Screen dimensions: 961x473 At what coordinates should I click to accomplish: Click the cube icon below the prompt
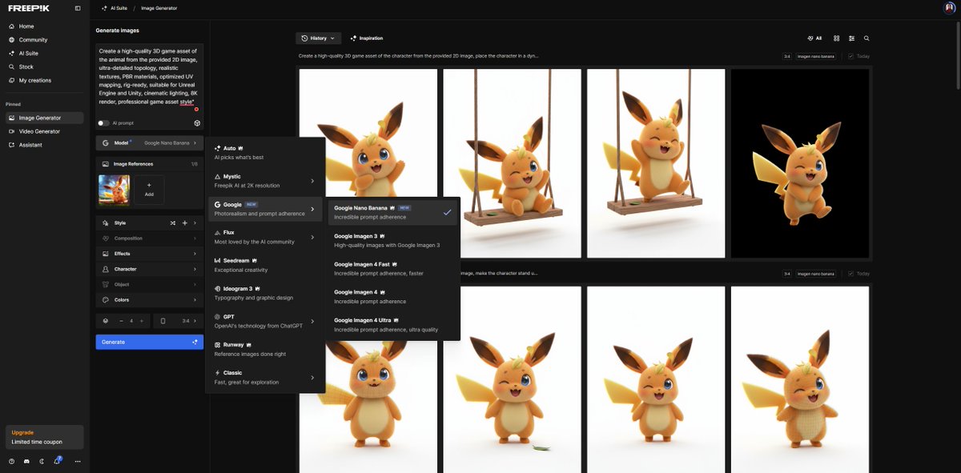point(197,123)
